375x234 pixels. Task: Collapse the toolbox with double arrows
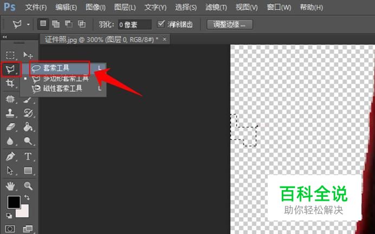click(x=4, y=37)
